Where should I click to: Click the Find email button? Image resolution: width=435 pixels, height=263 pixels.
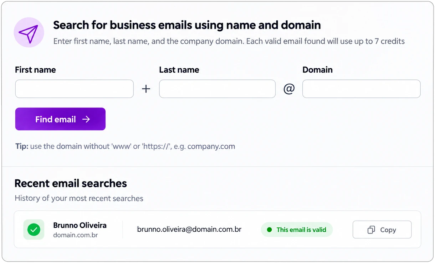(x=60, y=119)
